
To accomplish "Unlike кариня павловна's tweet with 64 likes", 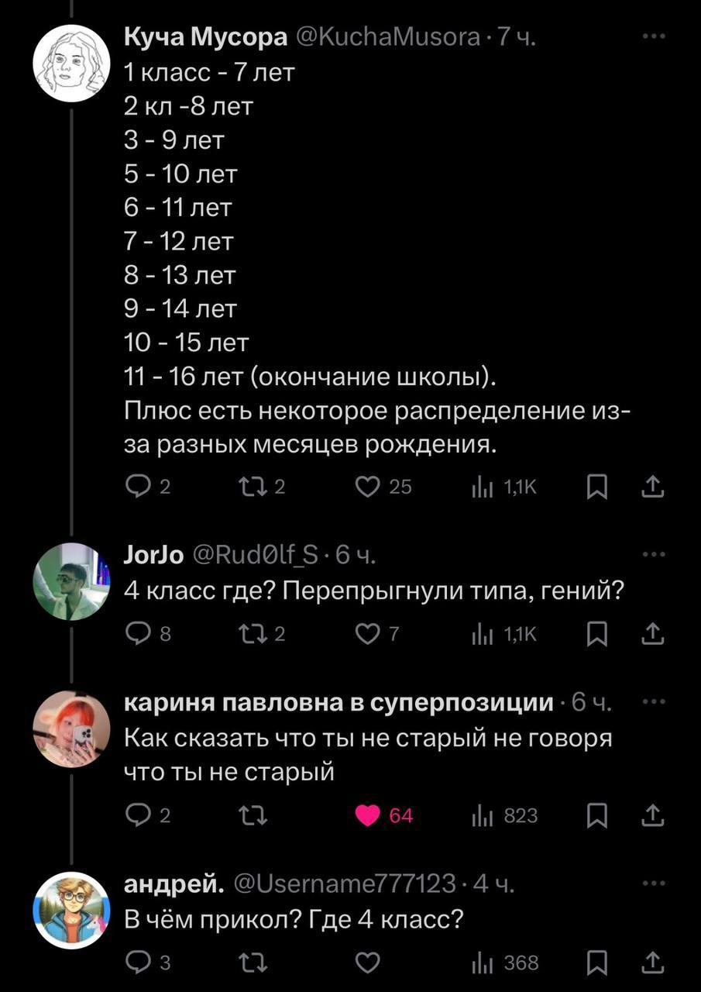I will [x=369, y=815].
